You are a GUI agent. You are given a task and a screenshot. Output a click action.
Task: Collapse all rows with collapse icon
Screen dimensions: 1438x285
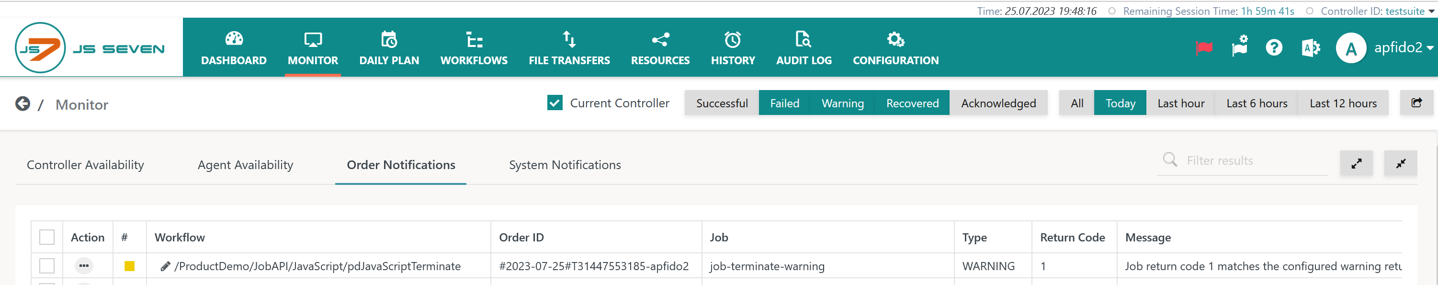coord(1401,163)
